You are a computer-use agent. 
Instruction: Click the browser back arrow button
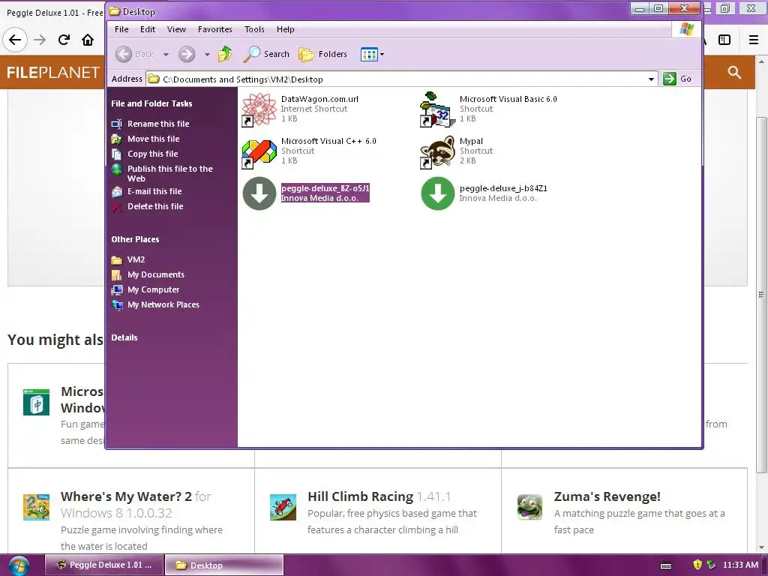coord(15,40)
